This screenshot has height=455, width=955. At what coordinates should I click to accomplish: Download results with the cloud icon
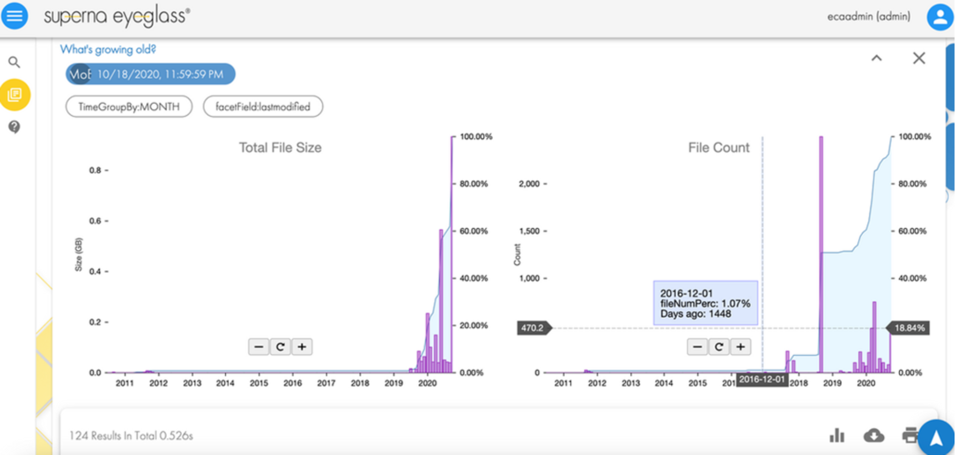click(x=874, y=435)
